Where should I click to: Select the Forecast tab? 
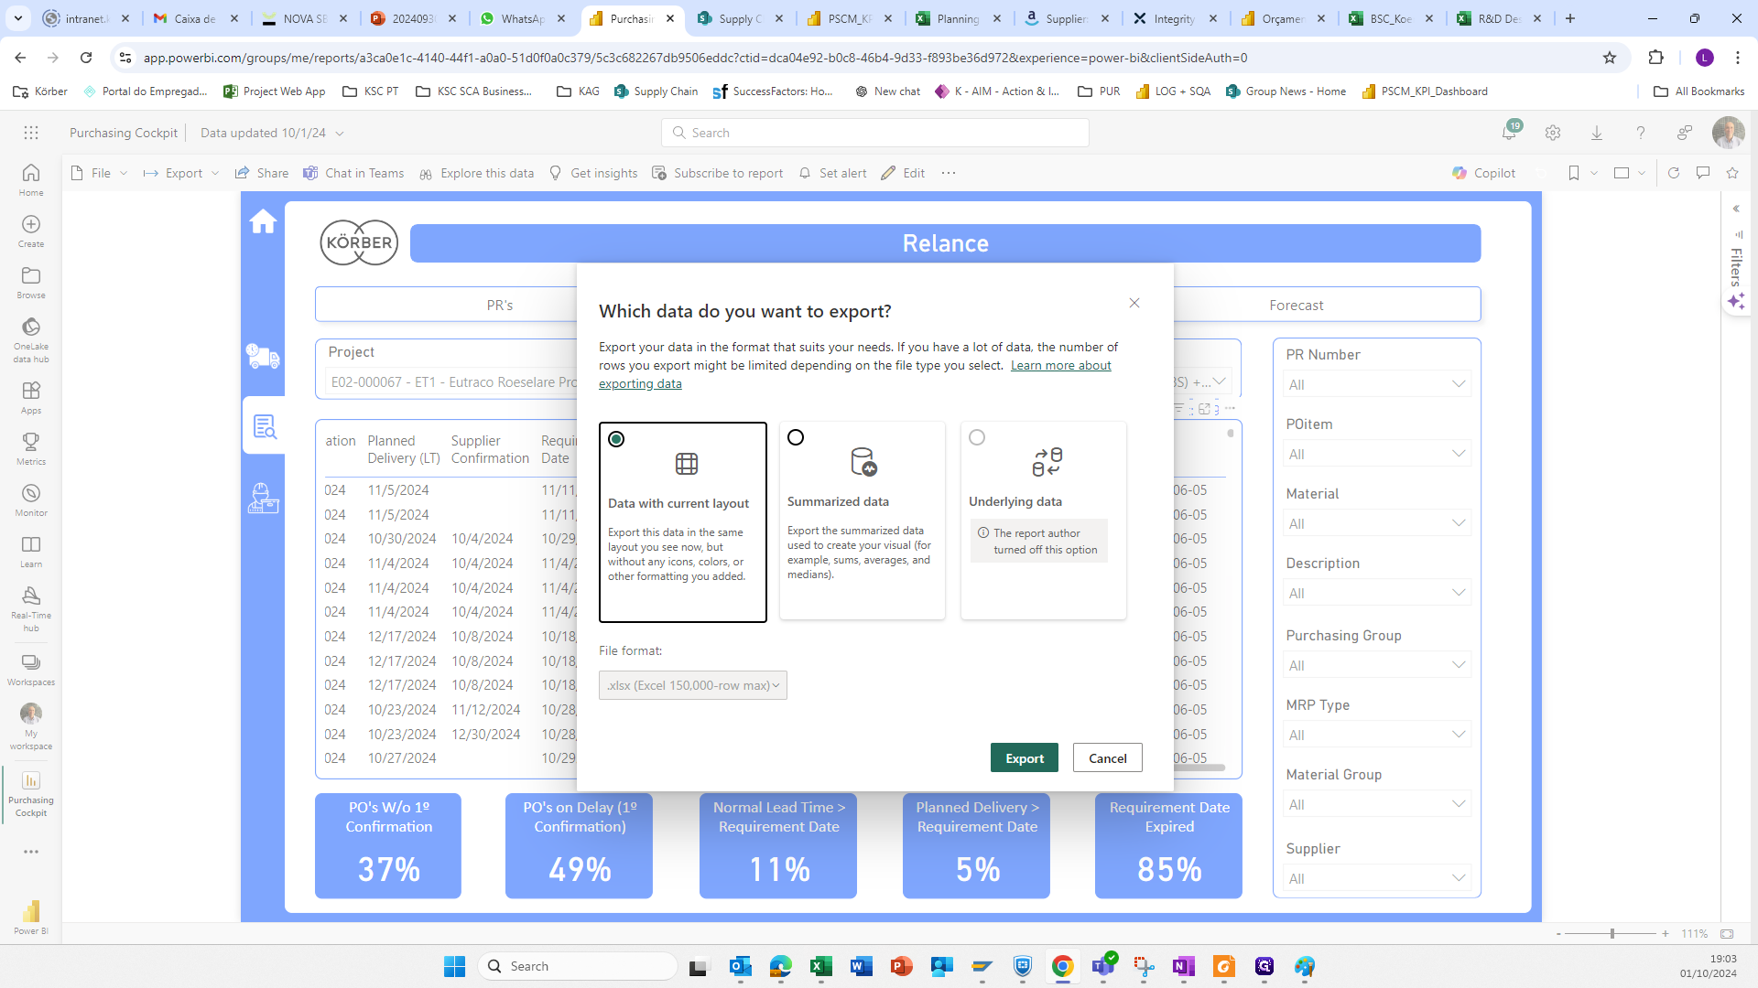[1297, 305]
